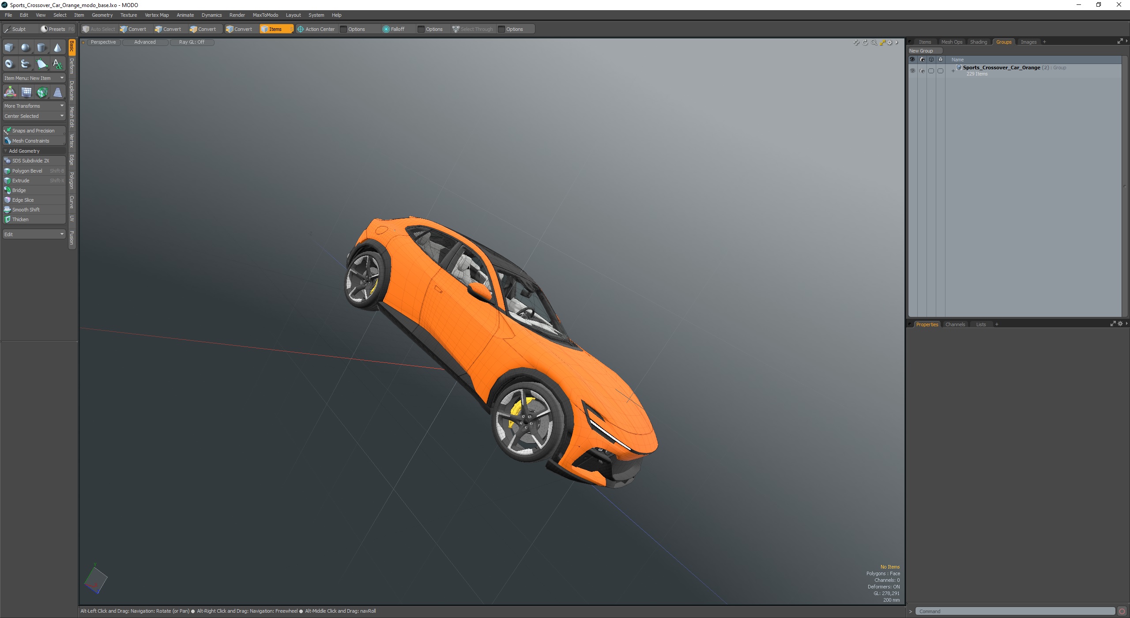The image size is (1130, 618).
Task: Click the eye column header in Groups list
Action: [x=912, y=60]
